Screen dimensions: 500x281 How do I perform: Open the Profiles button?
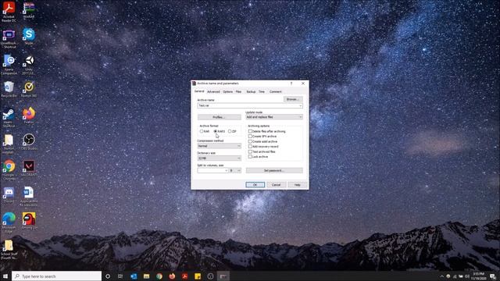219,117
